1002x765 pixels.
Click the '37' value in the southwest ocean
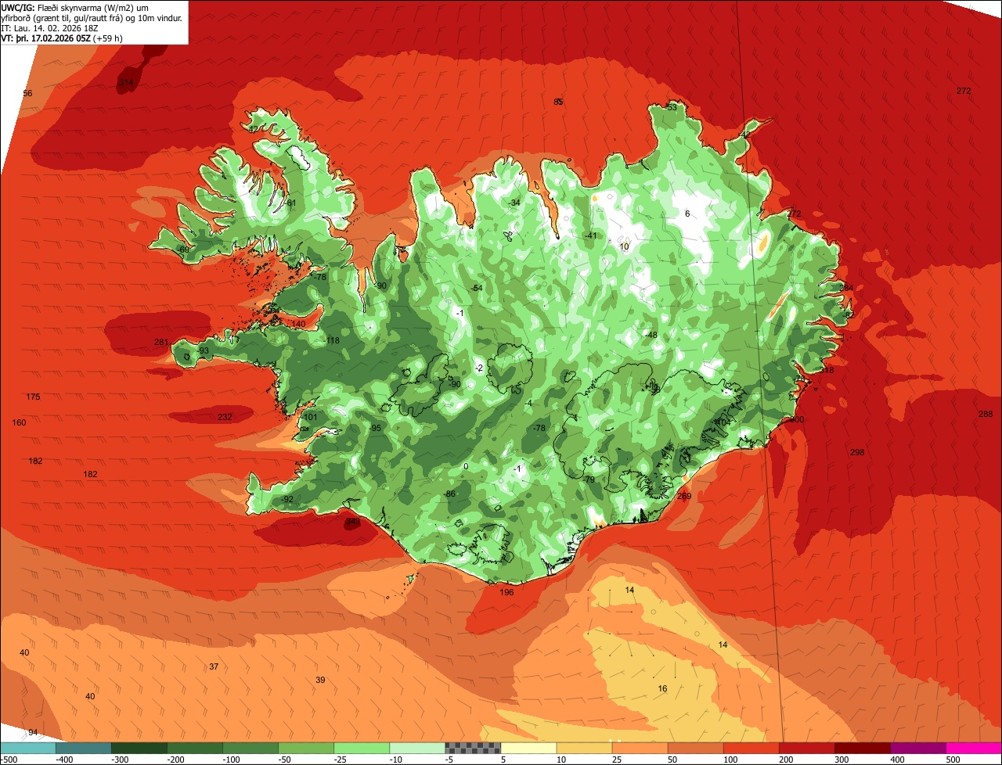click(x=214, y=666)
